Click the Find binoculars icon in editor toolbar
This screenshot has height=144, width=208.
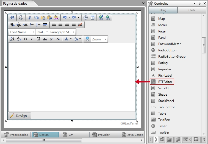click(12, 18)
